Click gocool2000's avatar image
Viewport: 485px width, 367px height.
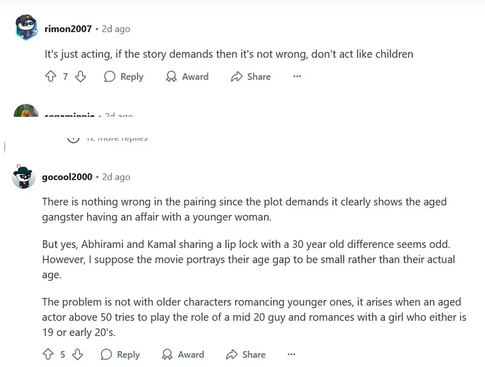24,177
